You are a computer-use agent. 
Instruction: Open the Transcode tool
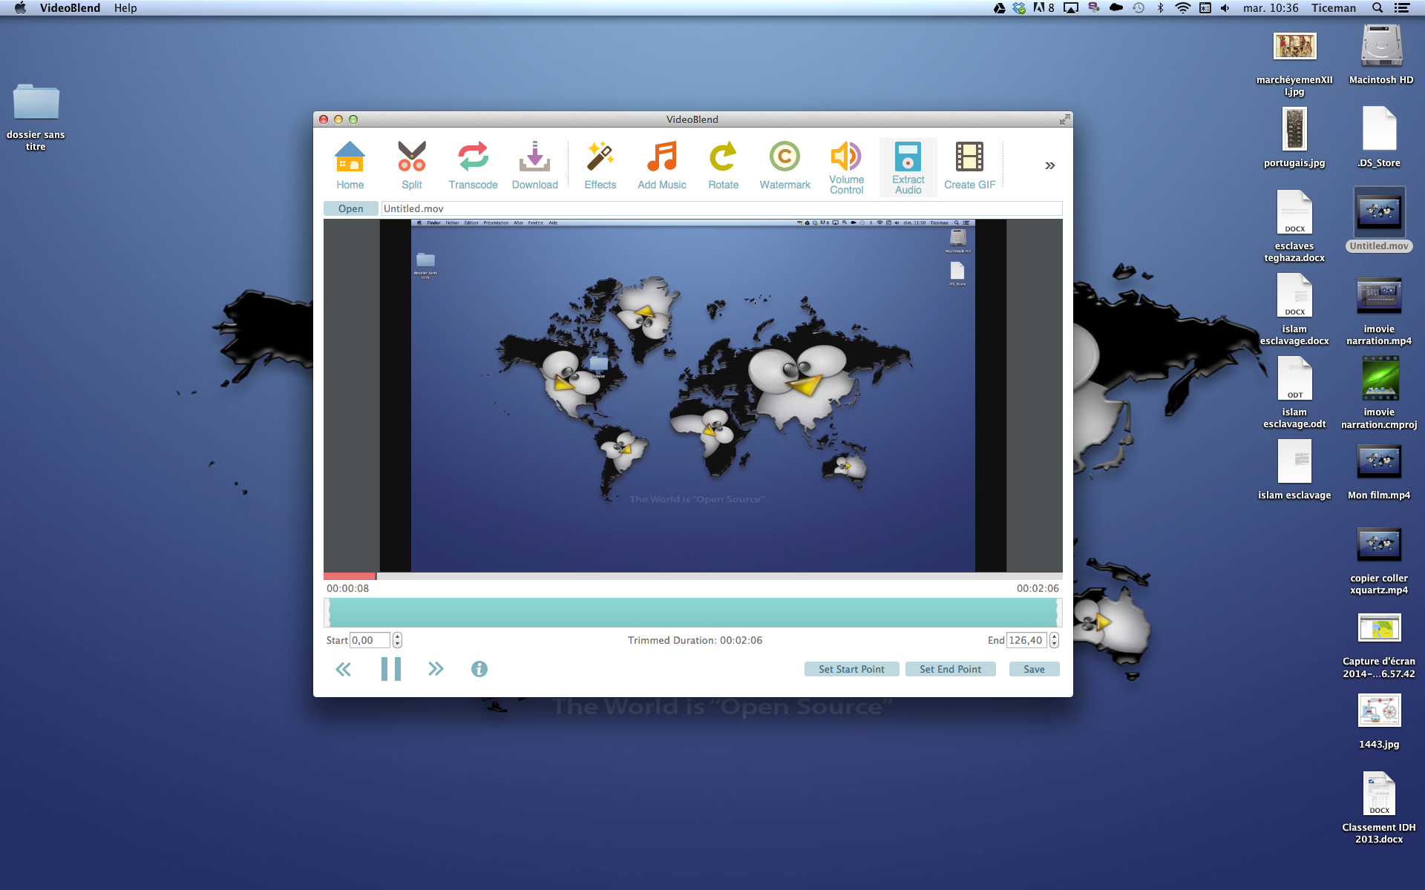coord(473,166)
